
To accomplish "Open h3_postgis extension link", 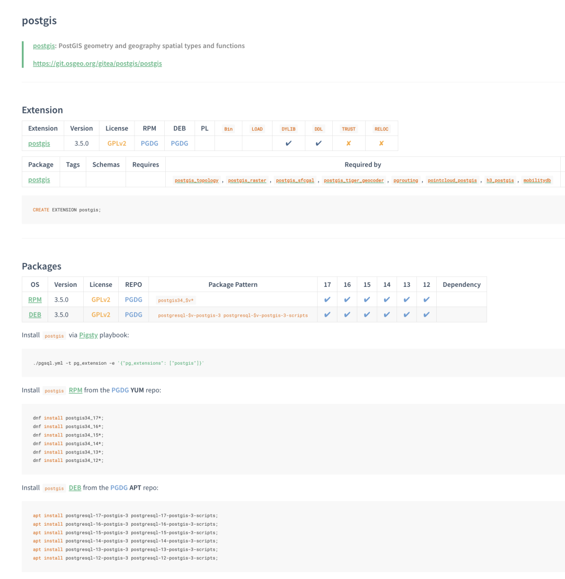I will click(500, 180).
